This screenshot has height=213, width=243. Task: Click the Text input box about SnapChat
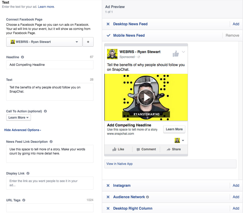50,92
